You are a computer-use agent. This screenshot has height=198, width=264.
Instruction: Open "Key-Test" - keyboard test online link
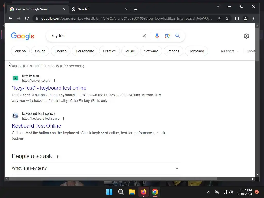(x=49, y=88)
